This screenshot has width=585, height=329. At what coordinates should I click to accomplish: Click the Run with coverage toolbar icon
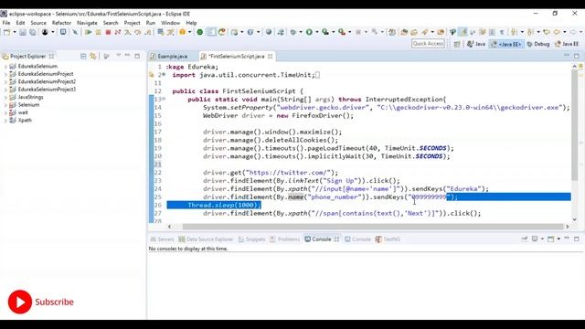[325, 32]
